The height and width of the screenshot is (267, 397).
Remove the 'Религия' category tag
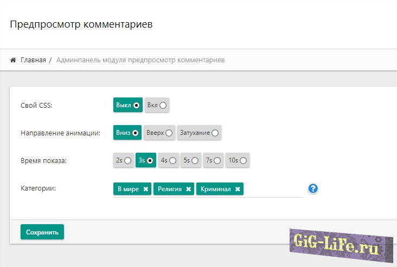pos(188,189)
